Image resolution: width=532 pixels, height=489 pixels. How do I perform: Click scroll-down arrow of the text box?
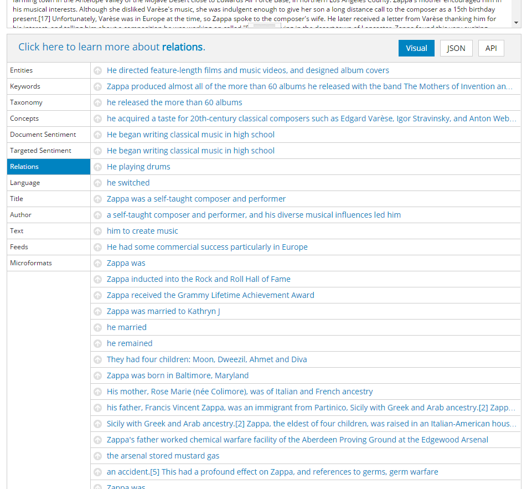pyautogui.click(x=516, y=23)
